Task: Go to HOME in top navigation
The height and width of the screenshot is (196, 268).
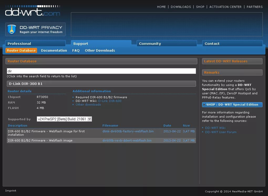Action: click(x=161, y=7)
